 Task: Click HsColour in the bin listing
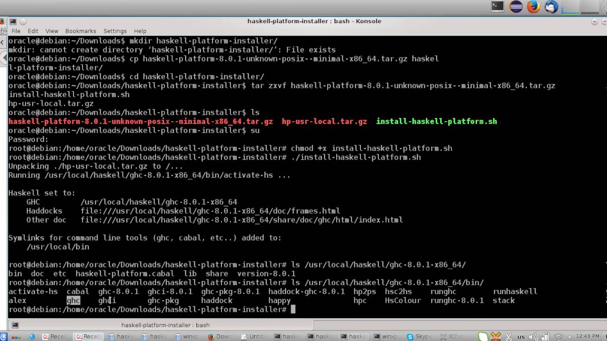click(x=403, y=300)
